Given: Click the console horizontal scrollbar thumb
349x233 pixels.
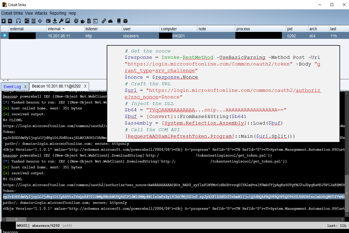Looking at the screenshot, I should [x=16, y=219].
